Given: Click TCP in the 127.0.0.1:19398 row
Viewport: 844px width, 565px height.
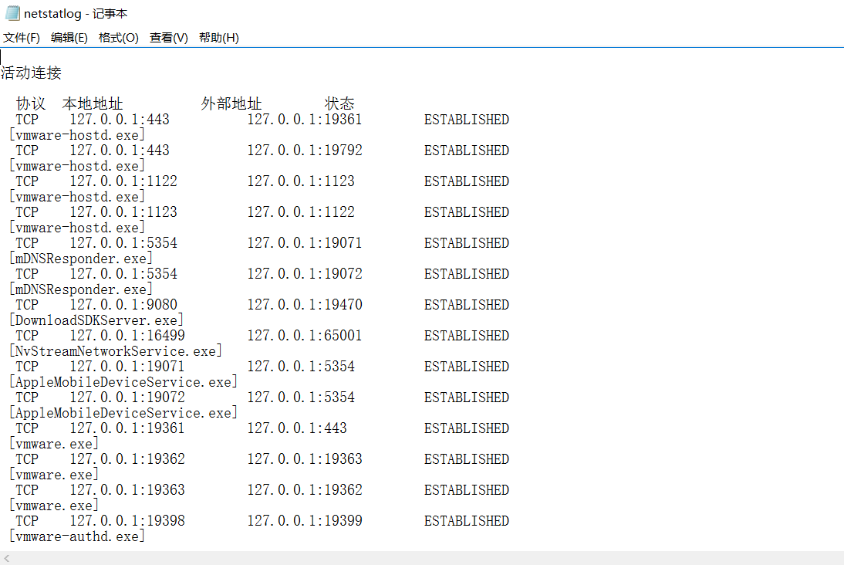Looking at the screenshot, I should coord(27,521).
